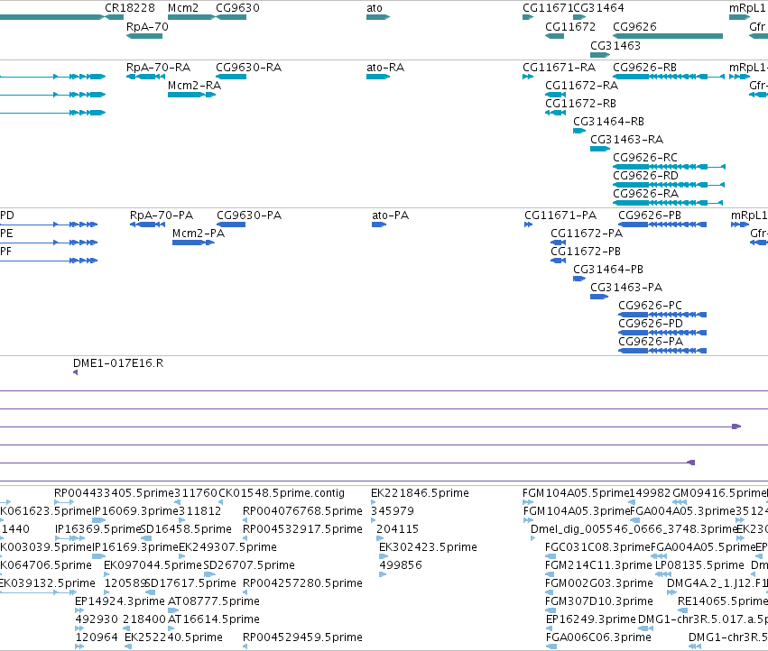Select the CG31463-RA transcript label
The height and width of the screenshot is (651, 768).
(x=626, y=140)
